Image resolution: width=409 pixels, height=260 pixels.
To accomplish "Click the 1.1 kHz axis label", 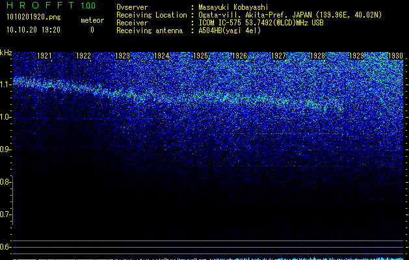I will tap(5, 84).
